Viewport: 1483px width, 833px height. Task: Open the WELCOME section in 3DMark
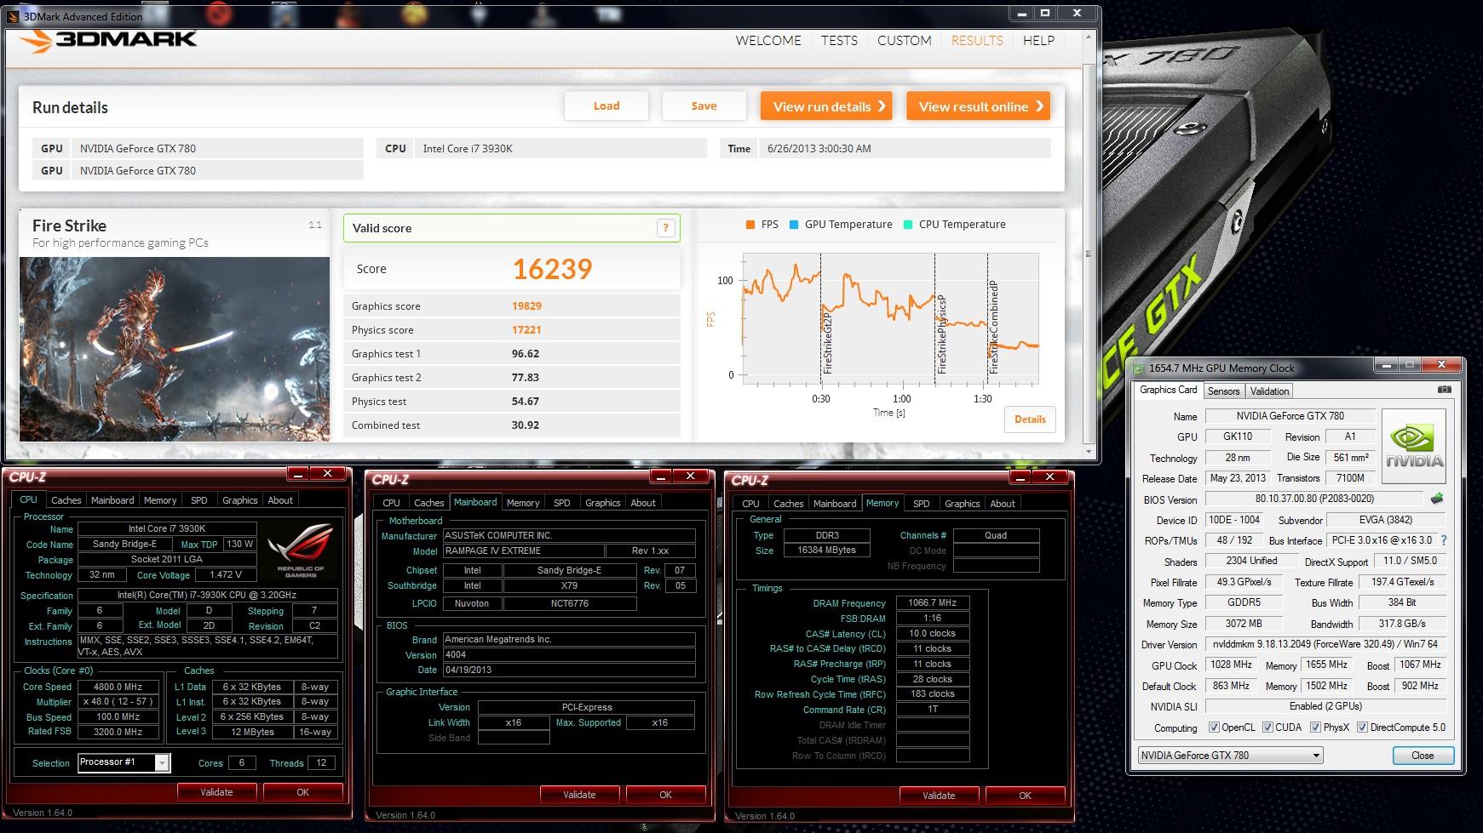768,40
